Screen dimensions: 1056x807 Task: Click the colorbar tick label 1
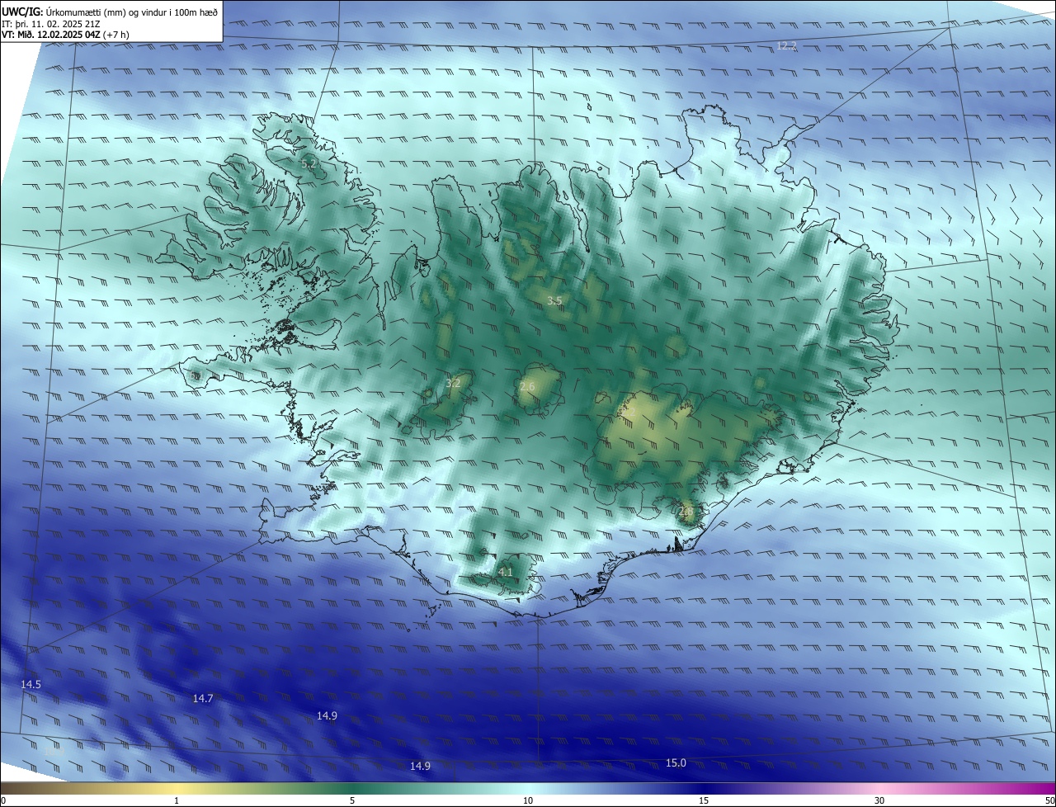(177, 800)
